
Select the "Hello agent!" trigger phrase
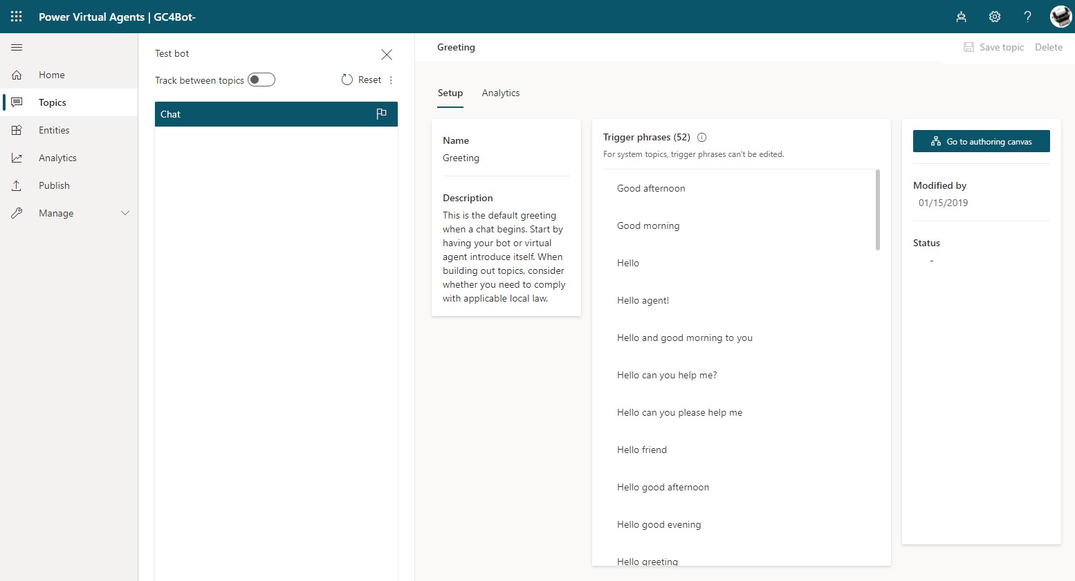[x=643, y=300]
